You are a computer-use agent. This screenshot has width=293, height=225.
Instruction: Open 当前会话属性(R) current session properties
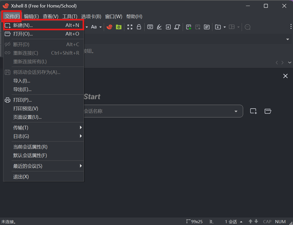pos(43,147)
